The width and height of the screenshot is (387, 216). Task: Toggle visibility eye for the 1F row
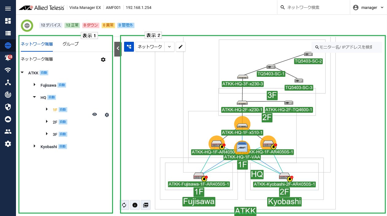(x=95, y=115)
